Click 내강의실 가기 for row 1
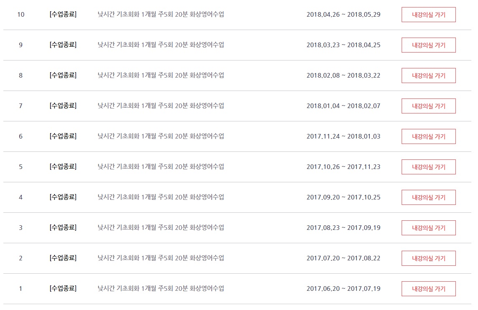478x310 pixels. [x=428, y=289]
